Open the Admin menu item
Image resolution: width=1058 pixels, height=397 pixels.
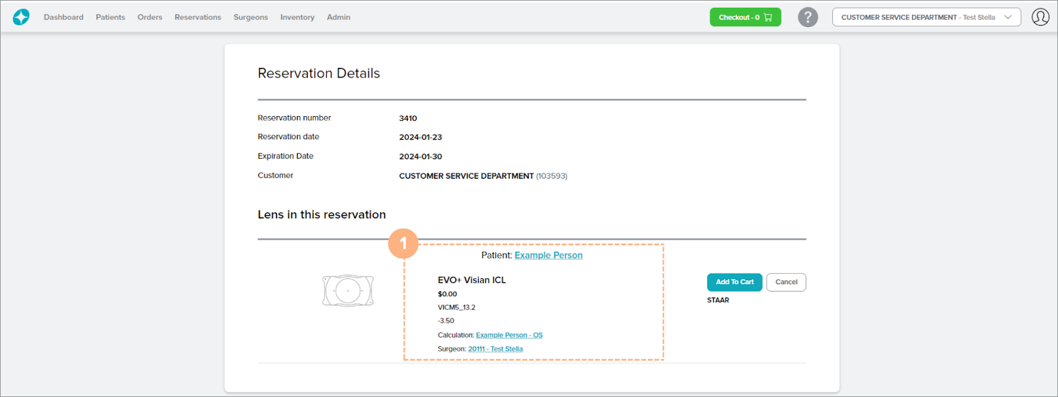pos(338,17)
